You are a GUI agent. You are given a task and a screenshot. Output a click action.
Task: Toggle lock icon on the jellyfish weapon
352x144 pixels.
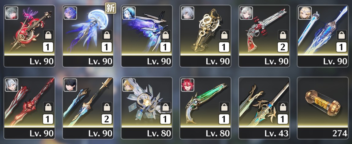coord(107,35)
